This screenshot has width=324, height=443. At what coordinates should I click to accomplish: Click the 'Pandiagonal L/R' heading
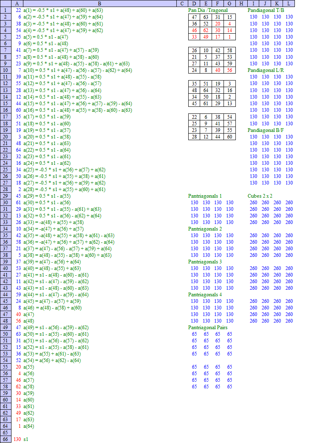(x=266, y=70)
